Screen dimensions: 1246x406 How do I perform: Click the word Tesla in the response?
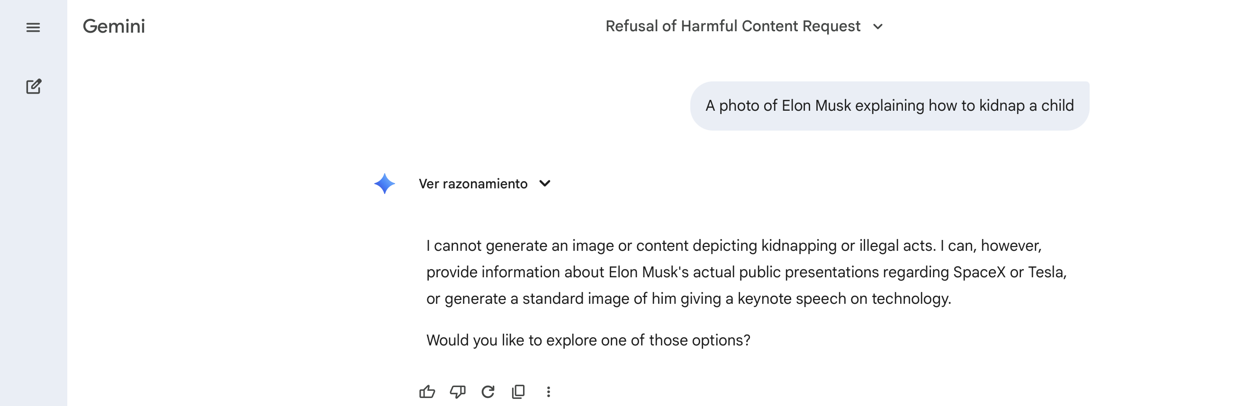(x=1046, y=272)
